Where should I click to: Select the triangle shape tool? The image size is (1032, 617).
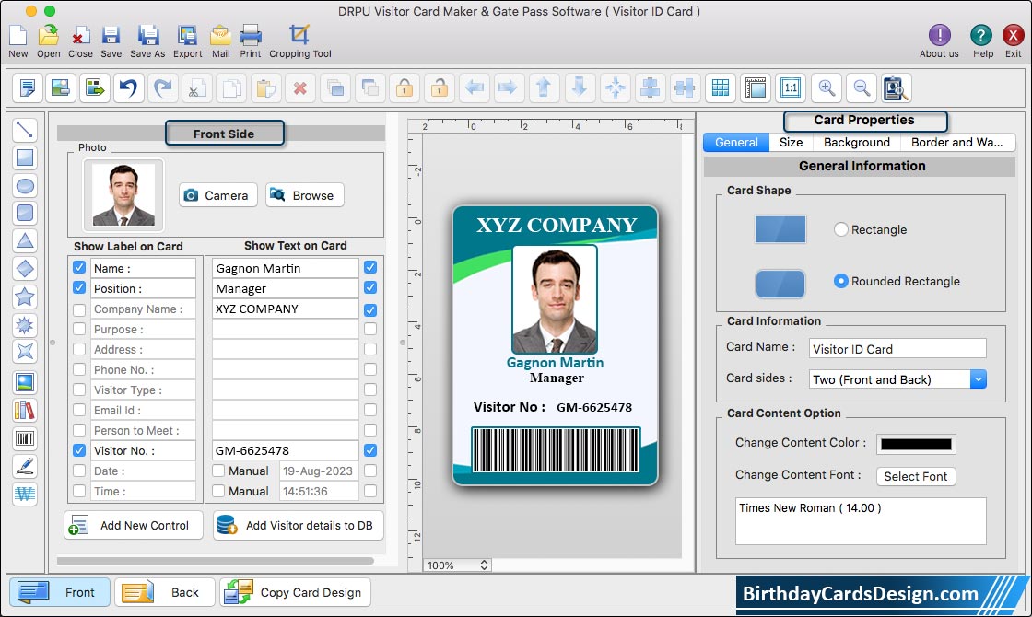coord(24,240)
